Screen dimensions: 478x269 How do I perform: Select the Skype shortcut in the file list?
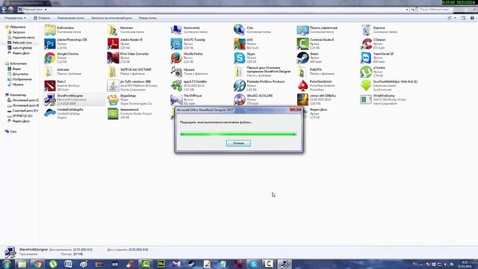pos(239,58)
